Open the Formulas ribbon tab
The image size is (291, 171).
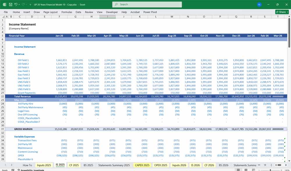[x=67, y=12]
